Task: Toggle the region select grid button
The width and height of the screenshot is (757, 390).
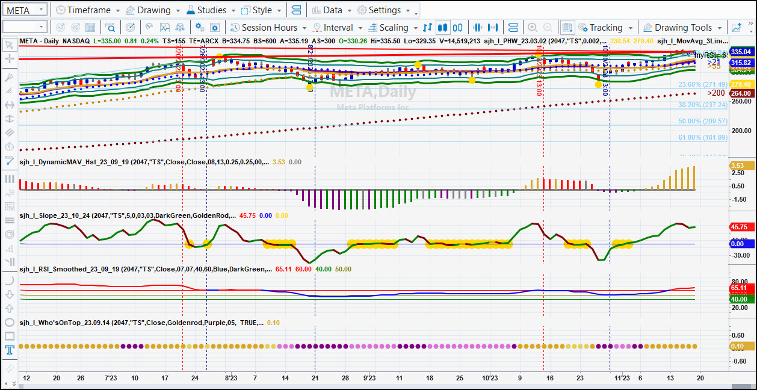Action: click(567, 27)
